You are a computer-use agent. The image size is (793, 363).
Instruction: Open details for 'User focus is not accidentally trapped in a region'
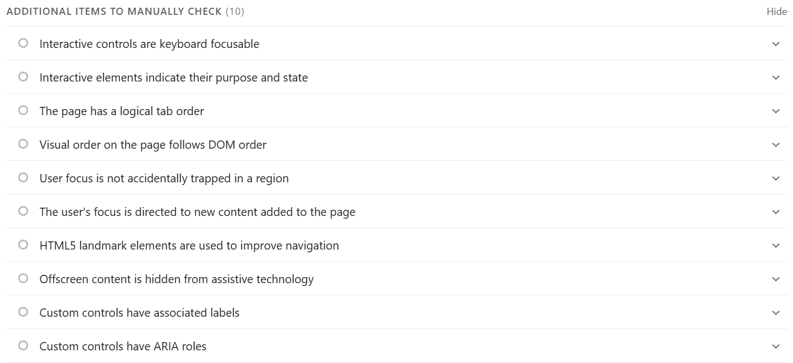(775, 178)
